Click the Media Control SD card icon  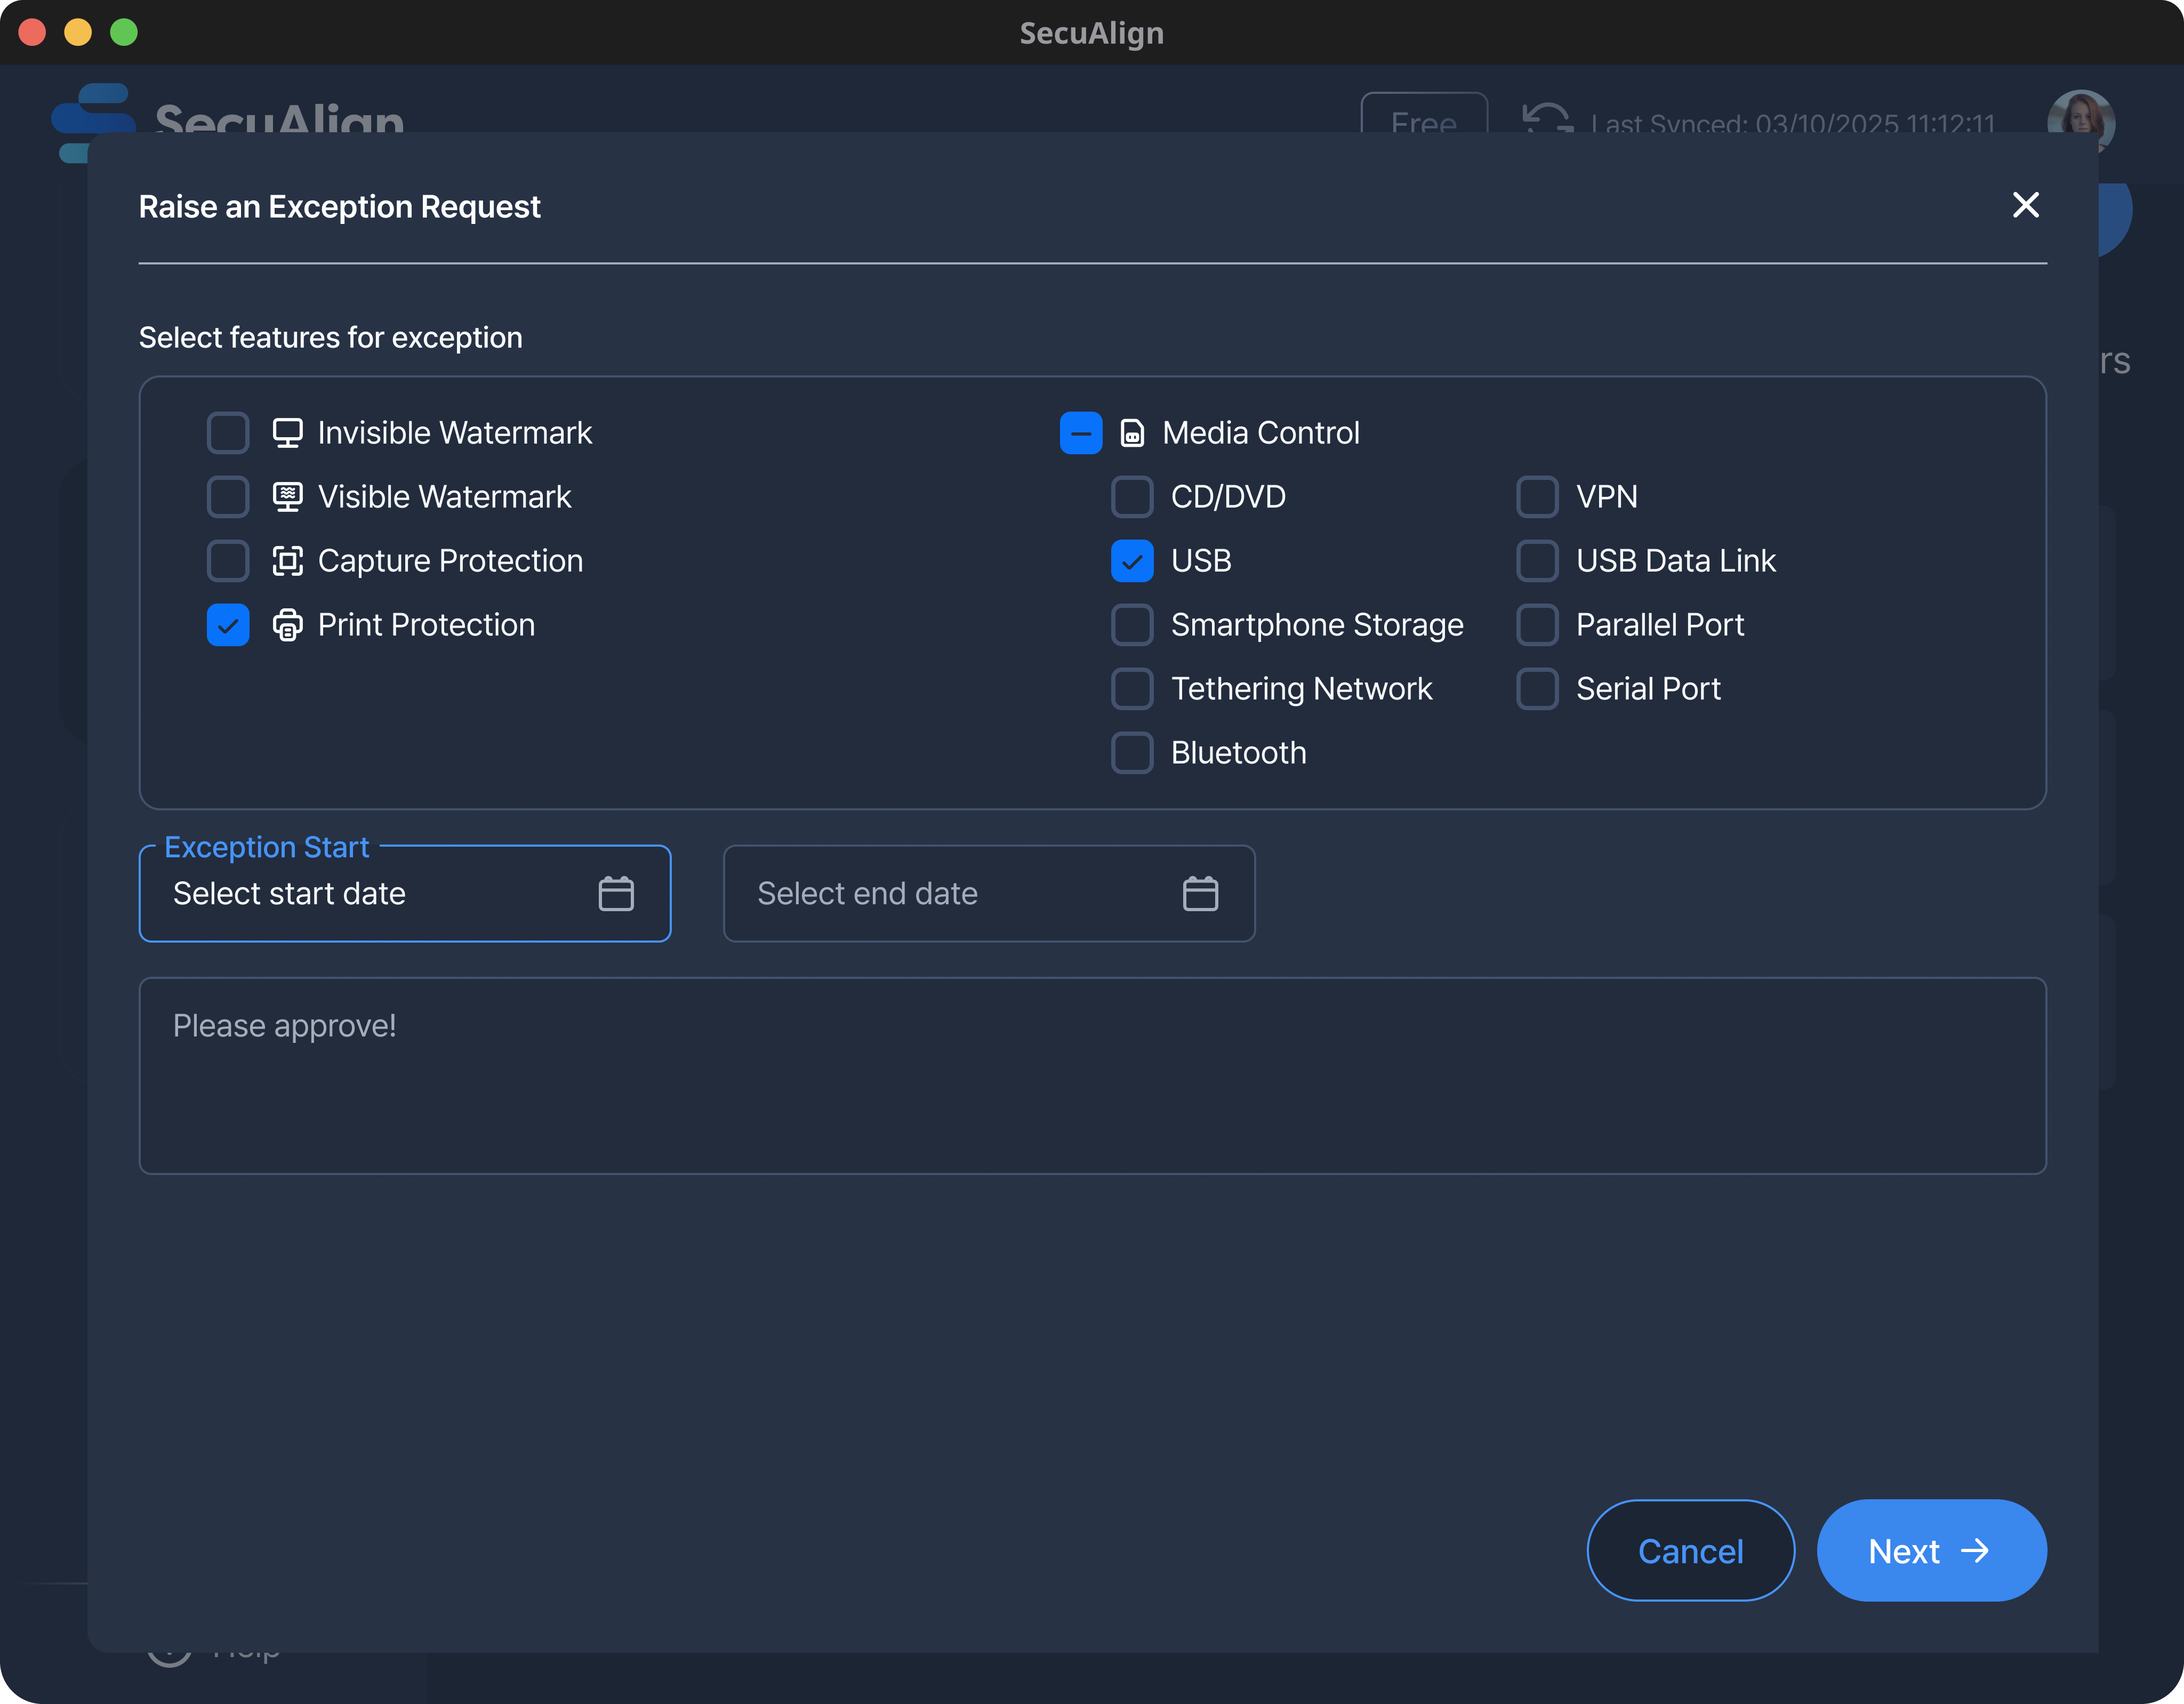click(x=1132, y=433)
